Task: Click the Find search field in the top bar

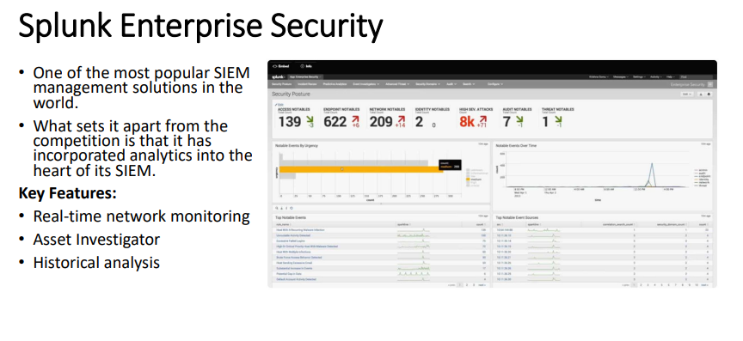Action: pyautogui.click(x=696, y=76)
